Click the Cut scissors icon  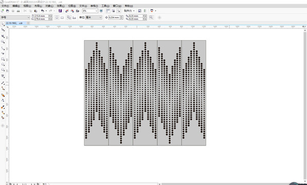tap(25, 11)
